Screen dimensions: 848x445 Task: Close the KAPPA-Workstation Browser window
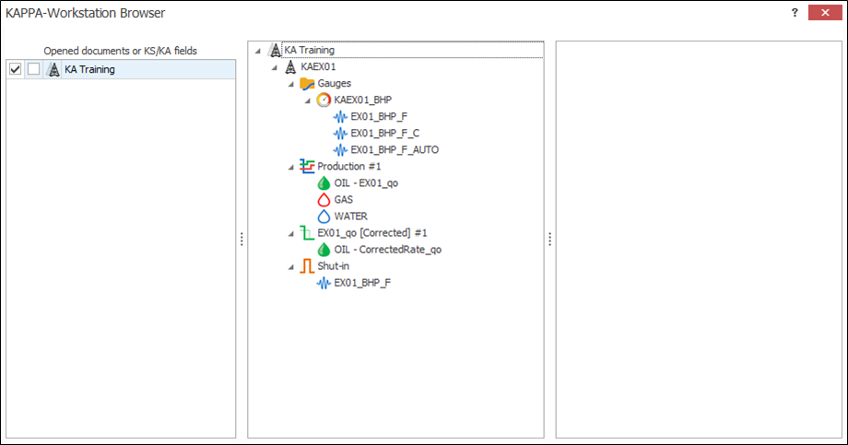825,12
